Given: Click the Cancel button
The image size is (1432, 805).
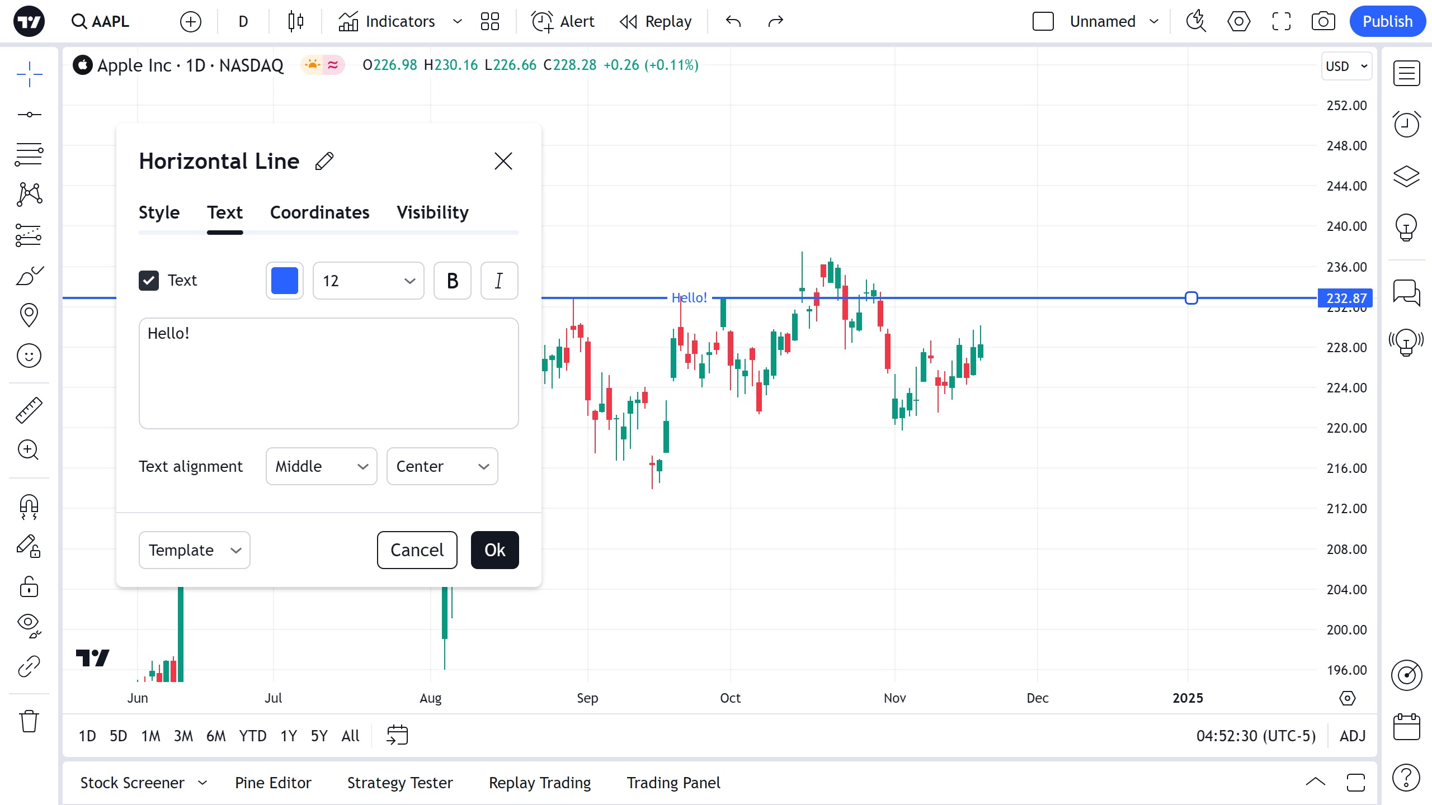Looking at the screenshot, I should [417, 550].
